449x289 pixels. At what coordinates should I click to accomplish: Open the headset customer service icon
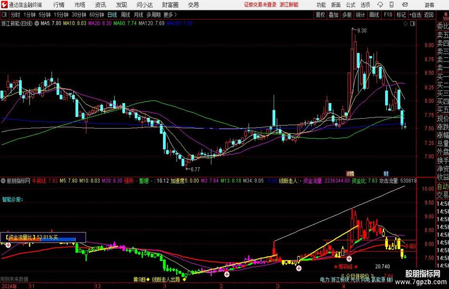click(x=380, y=5)
